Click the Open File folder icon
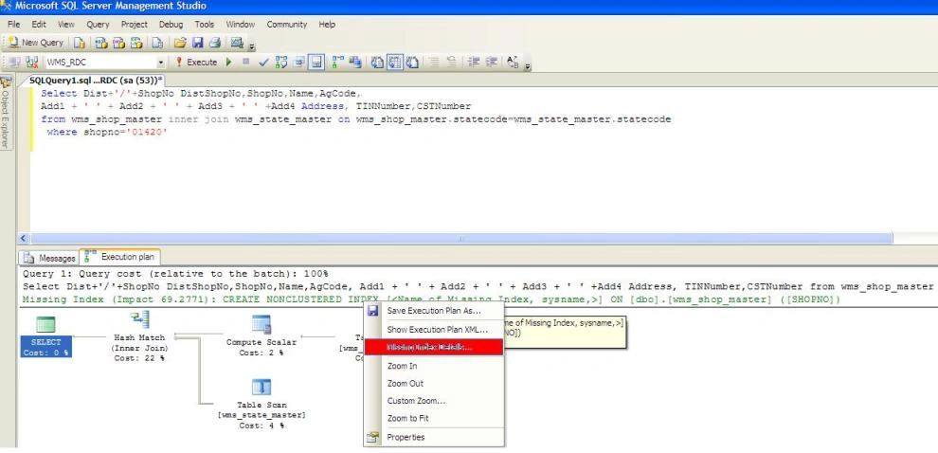938x453 pixels. point(180,43)
